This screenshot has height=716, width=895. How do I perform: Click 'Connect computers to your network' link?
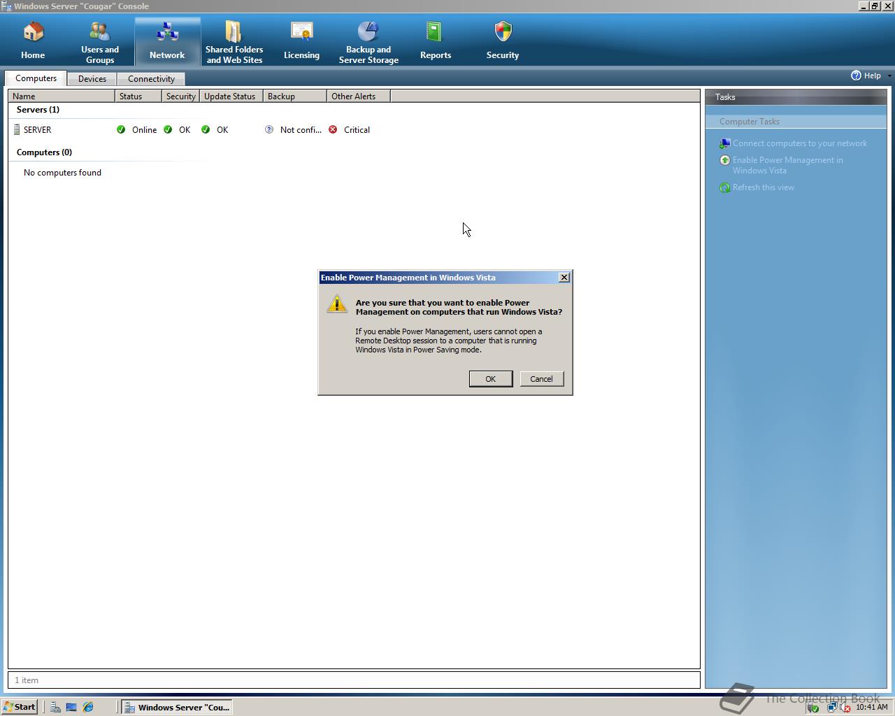pos(800,143)
